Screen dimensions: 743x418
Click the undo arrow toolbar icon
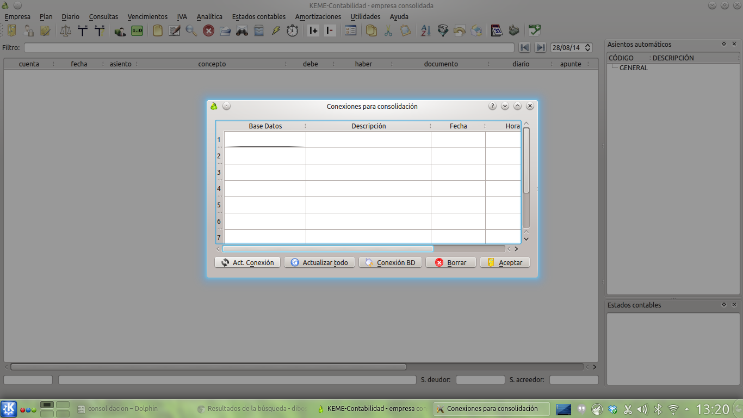click(460, 30)
